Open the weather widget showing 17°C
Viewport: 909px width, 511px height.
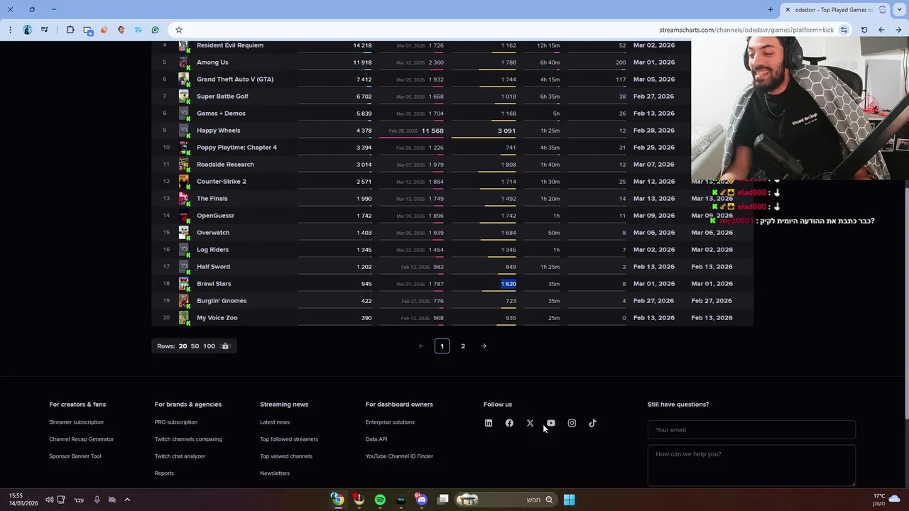tap(886, 500)
